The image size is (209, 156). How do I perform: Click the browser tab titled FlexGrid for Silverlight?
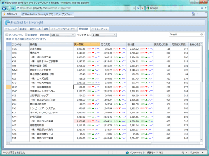(47, 14)
